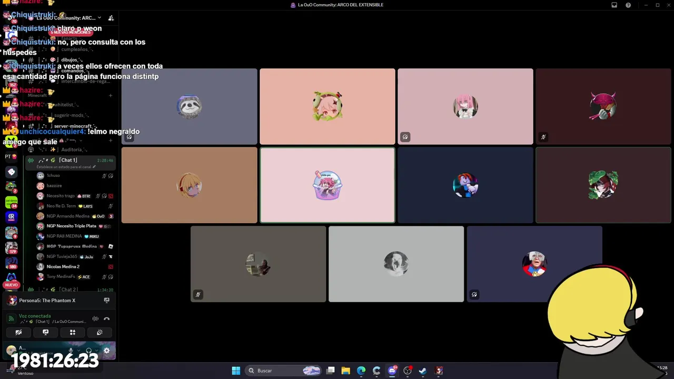Viewport: 674px width, 379px height.
Task: Open the PT server in the server list
Action: [11, 156]
